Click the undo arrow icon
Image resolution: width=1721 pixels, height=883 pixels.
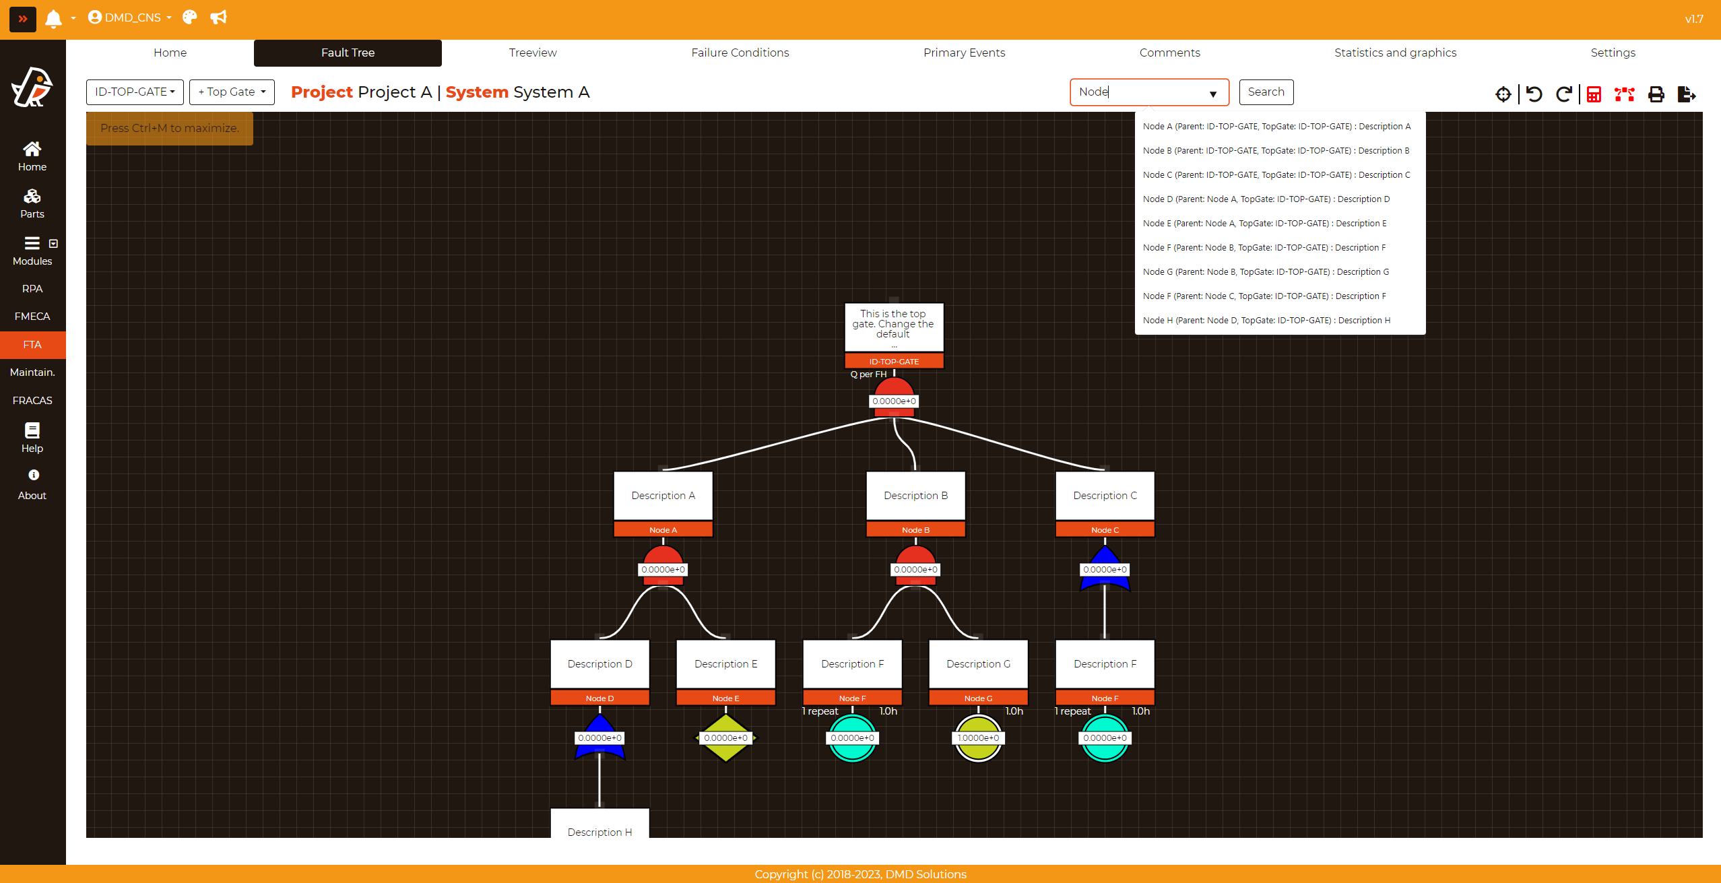tap(1534, 94)
